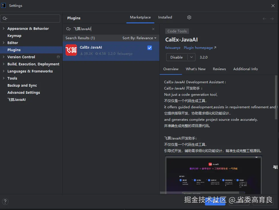The height and width of the screenshot is (210, 279).
Task: Click the 39.3K downloads count
Action: pyautogui.click(x=86, y=53)
